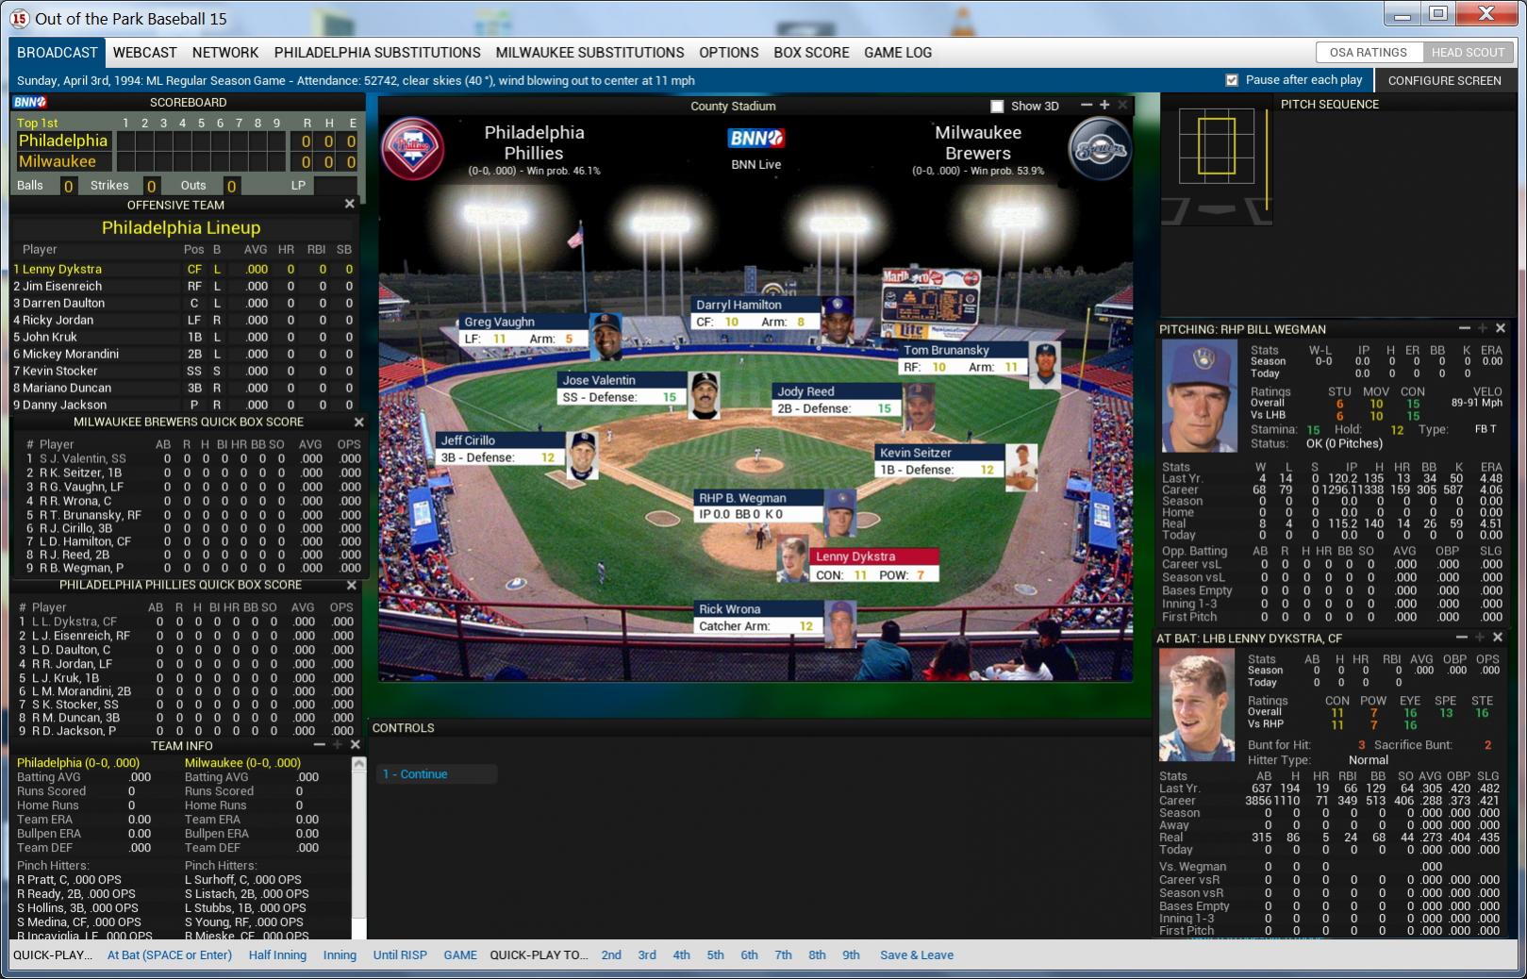1527x979 pixels.
Task: Click Lenny Dykstra's portrait in the At Bat panel
Action: tap(1196, 705)
